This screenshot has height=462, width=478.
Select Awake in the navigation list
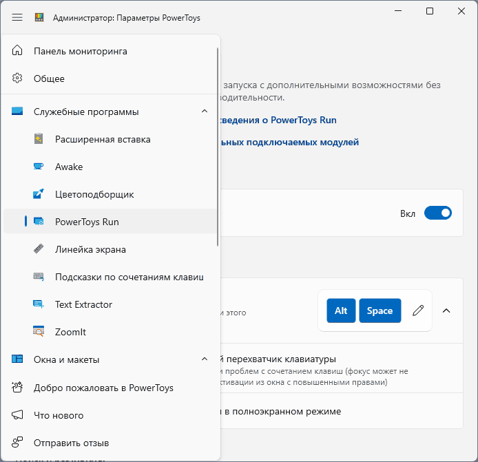(x=110, y=167)
